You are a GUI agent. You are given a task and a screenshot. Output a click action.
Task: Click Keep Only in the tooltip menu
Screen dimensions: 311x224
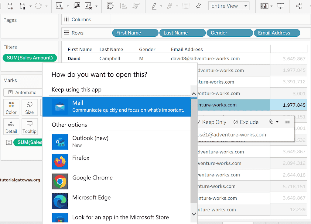tap(214, 122)
